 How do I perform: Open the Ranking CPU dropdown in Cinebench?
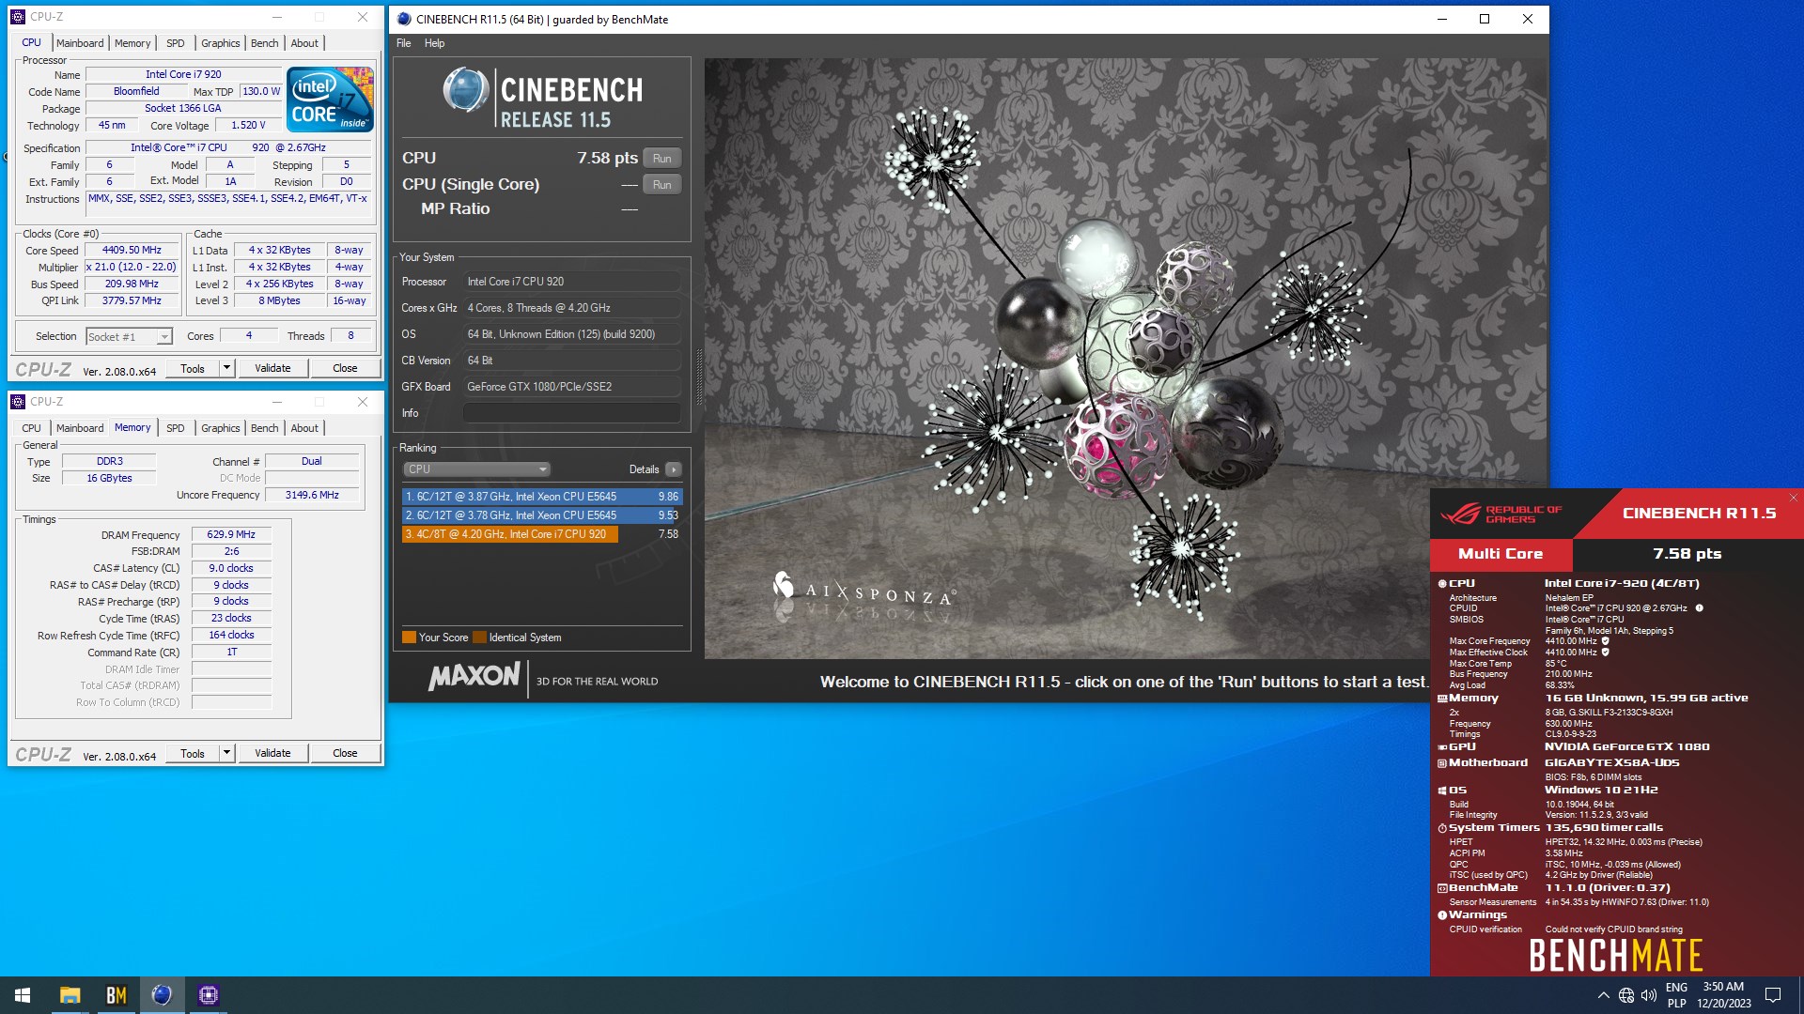tap(476, 469)
